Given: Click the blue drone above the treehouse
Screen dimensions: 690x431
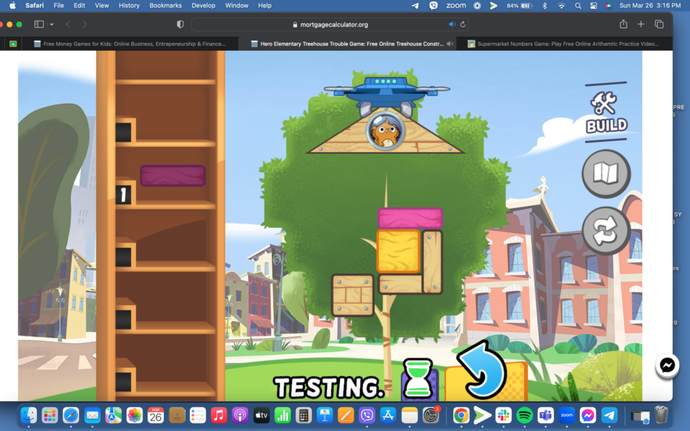Looking at the screenshot, I should (x=386, y=92).
